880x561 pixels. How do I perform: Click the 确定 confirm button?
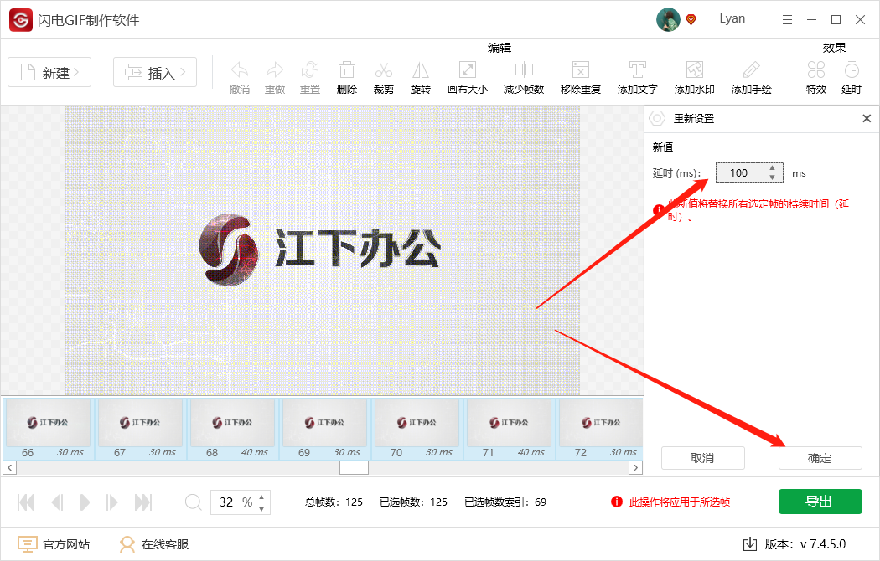[820, 458]
